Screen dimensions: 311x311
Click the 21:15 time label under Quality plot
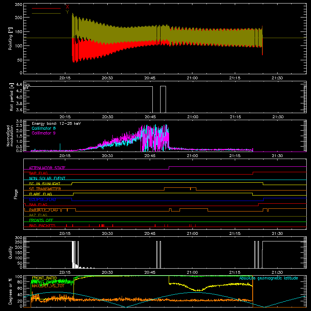point(235,273)
